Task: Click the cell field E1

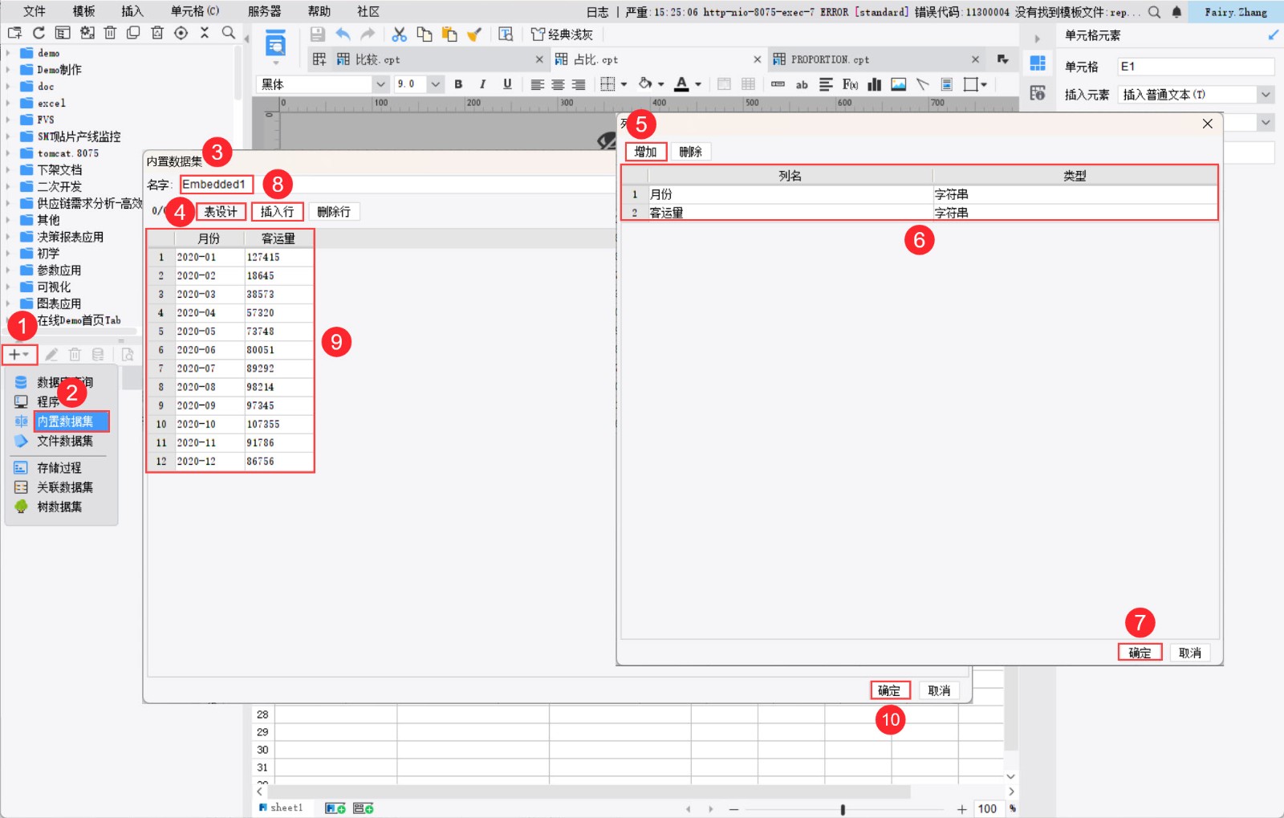Action: click(x=1196, y=67)
